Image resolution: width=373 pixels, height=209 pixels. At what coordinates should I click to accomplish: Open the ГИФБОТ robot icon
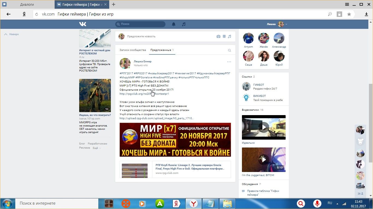coord(246,87)
